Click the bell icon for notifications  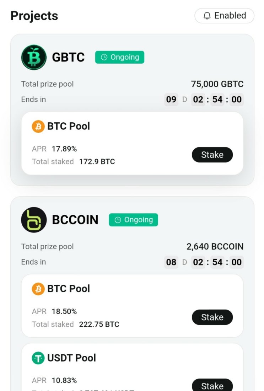point(207,16)
